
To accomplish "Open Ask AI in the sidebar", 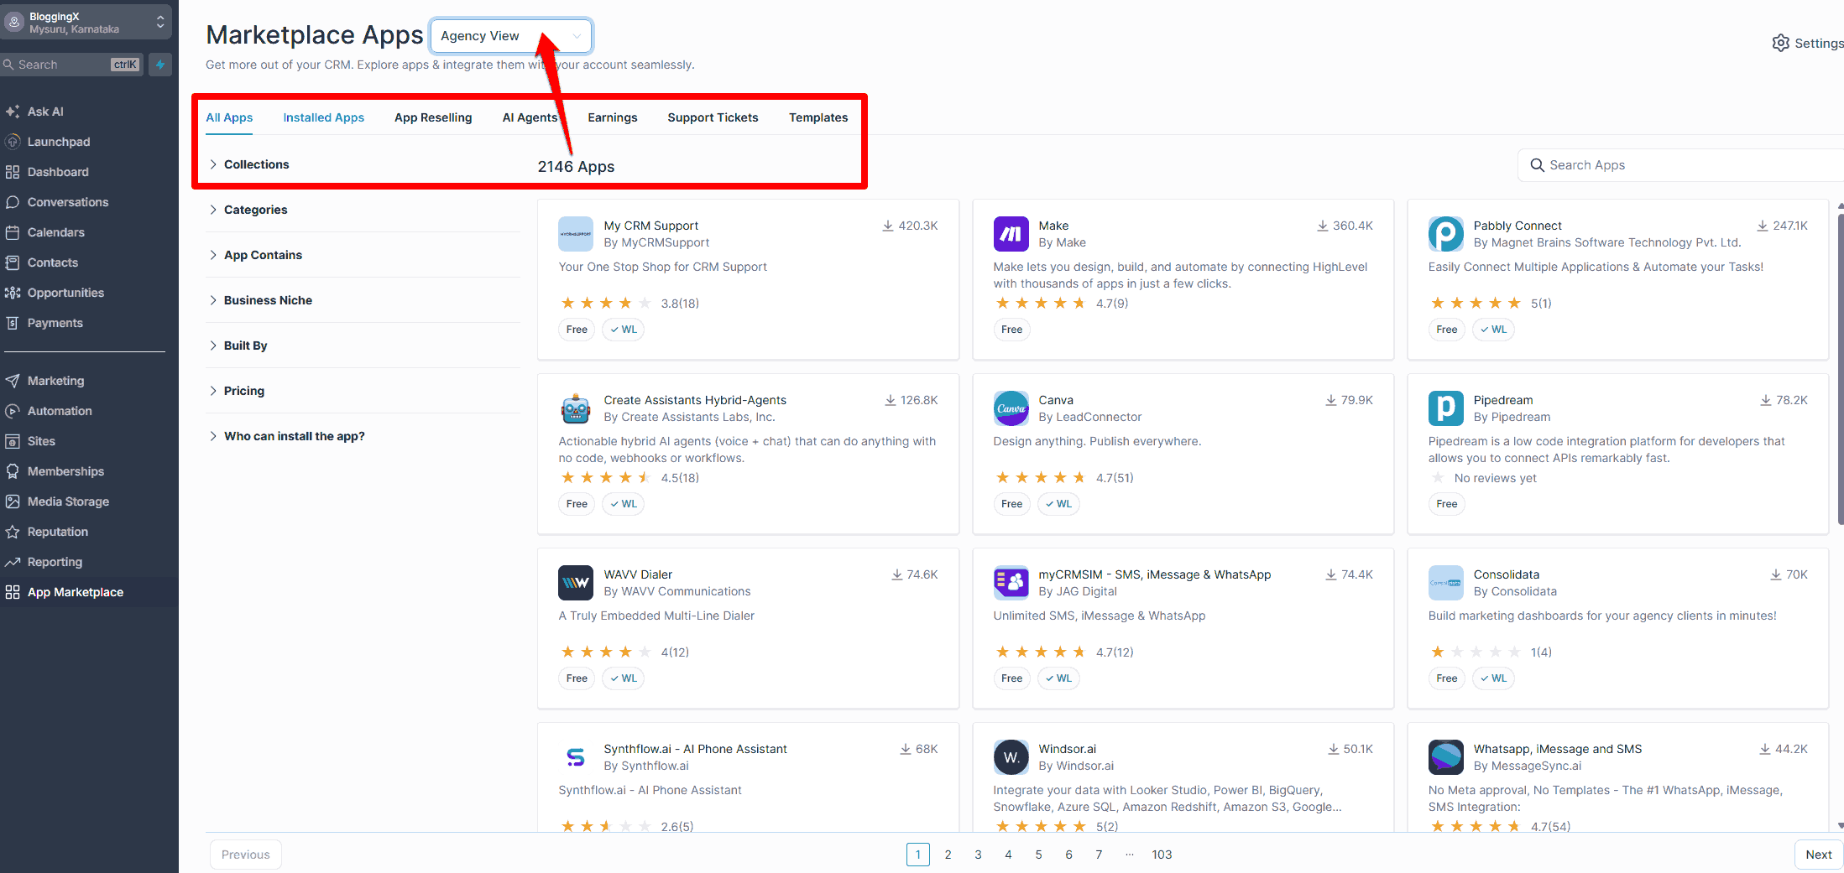I will (45, 112).
